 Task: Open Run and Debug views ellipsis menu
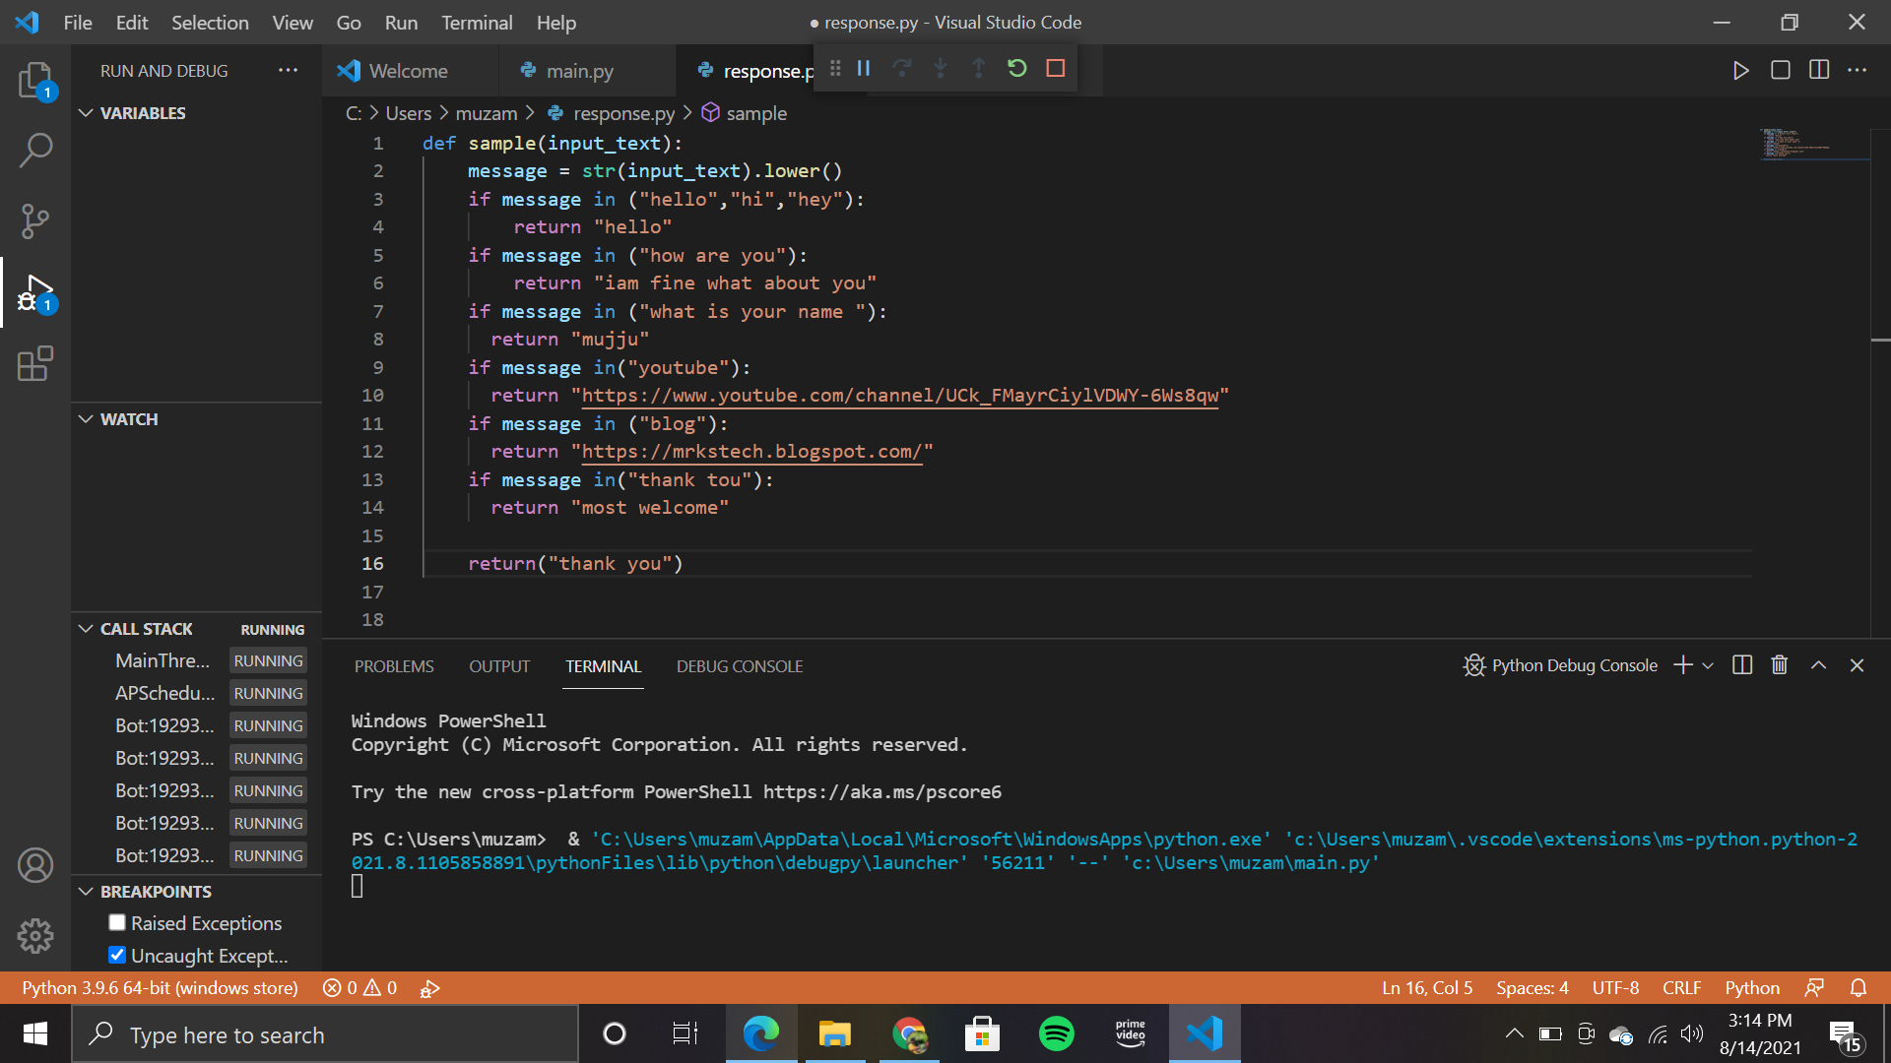[288, 71]
